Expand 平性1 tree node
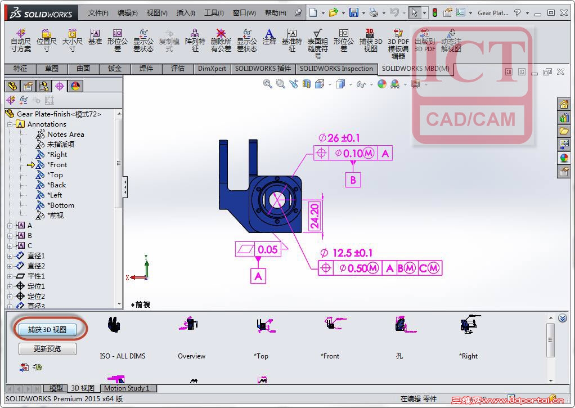The height and width of the screenshot is (408, 575). click(10, 276)
